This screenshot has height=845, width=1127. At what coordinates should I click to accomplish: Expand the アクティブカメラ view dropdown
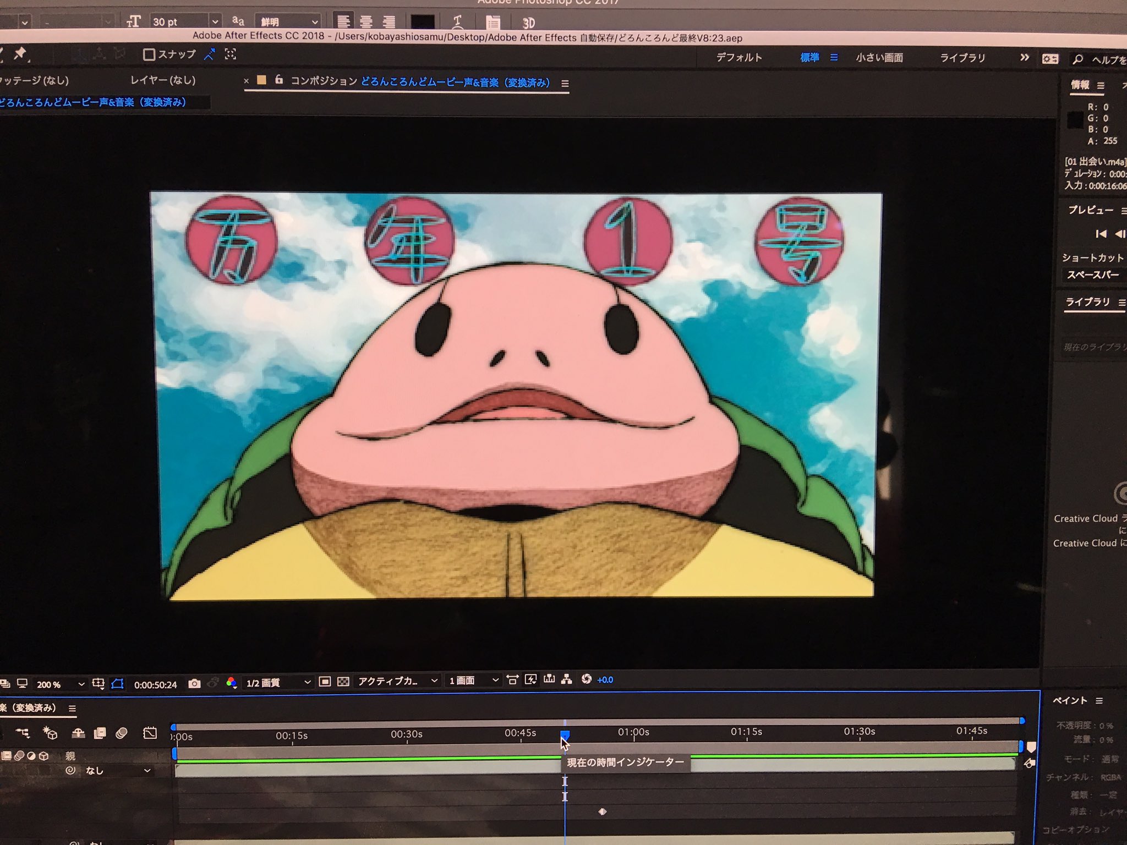coord(397,681)
